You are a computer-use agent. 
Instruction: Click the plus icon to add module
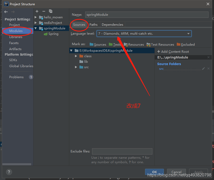(37, 11)
